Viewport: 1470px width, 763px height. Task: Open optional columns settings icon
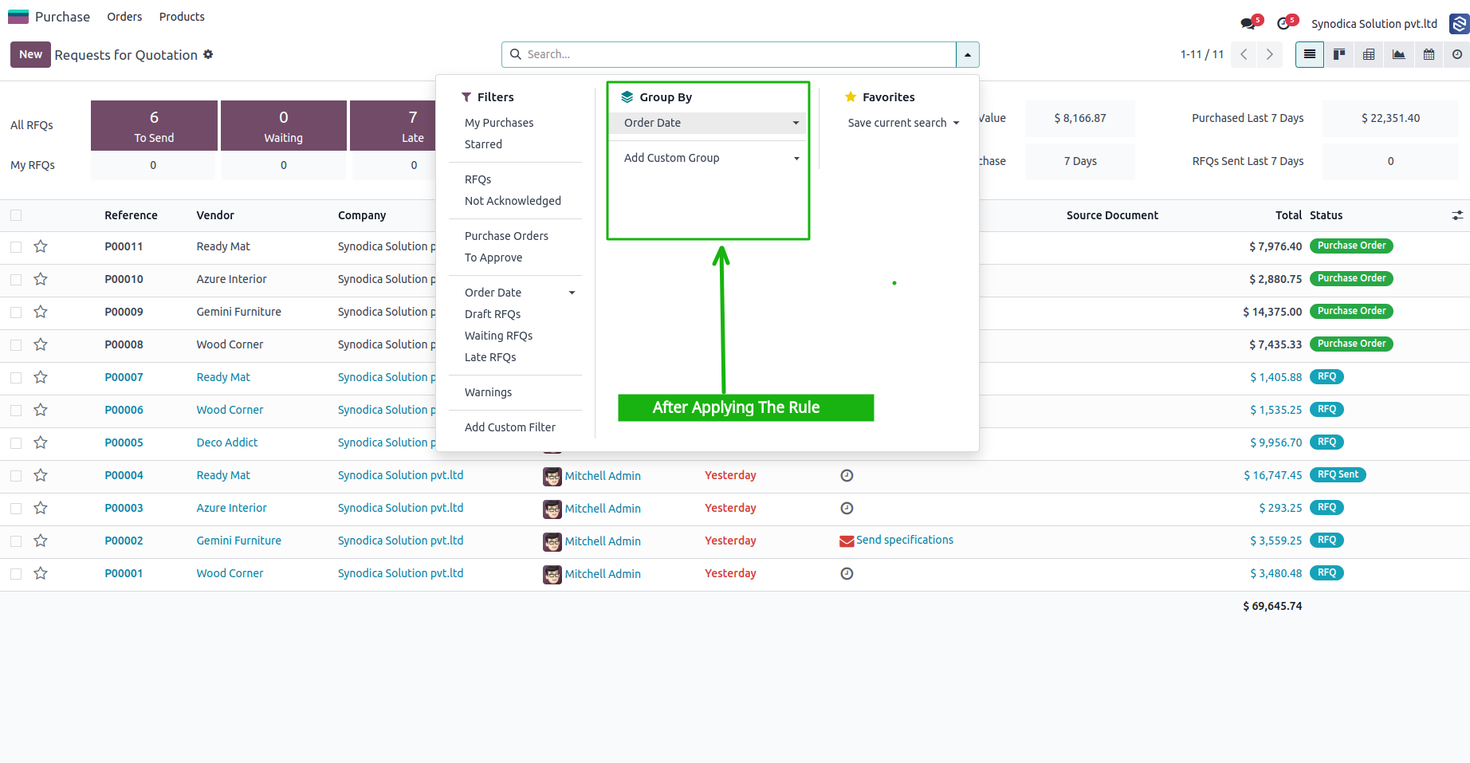click(x=1457, y=215)
